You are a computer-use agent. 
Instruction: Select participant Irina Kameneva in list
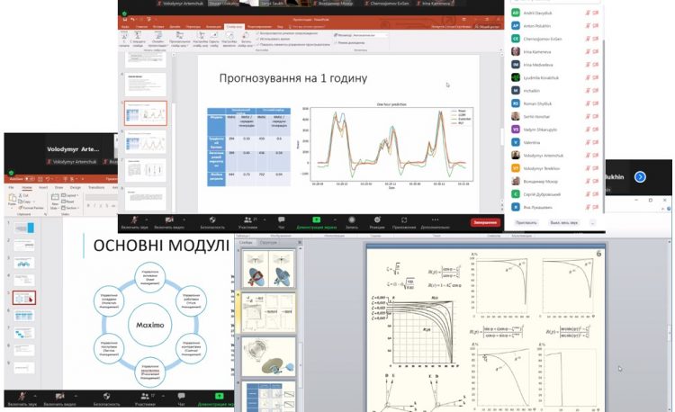tap(555, 51)
